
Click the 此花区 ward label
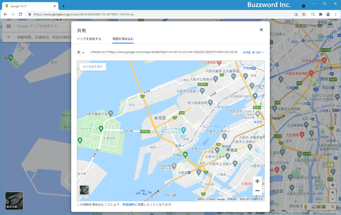coord(160,118)
